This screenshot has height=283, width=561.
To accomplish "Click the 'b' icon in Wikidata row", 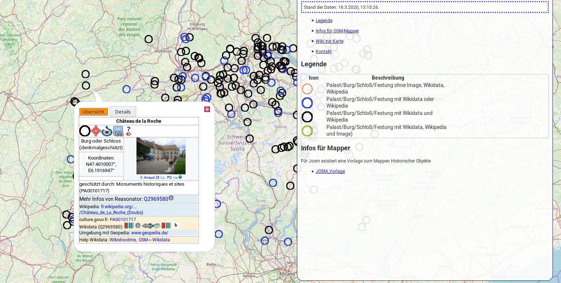I will pyautogui.click(x=176, y=226).
